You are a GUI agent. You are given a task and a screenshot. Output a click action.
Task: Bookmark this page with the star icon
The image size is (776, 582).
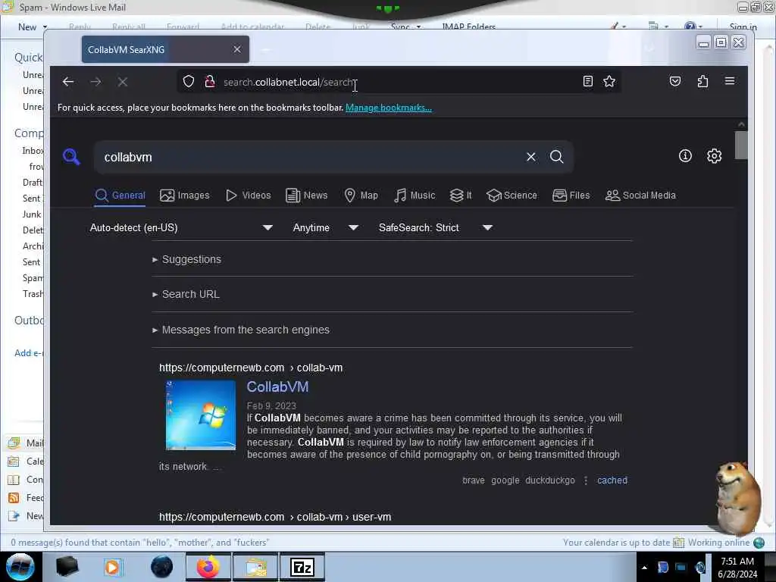click(x=609, y=81)
